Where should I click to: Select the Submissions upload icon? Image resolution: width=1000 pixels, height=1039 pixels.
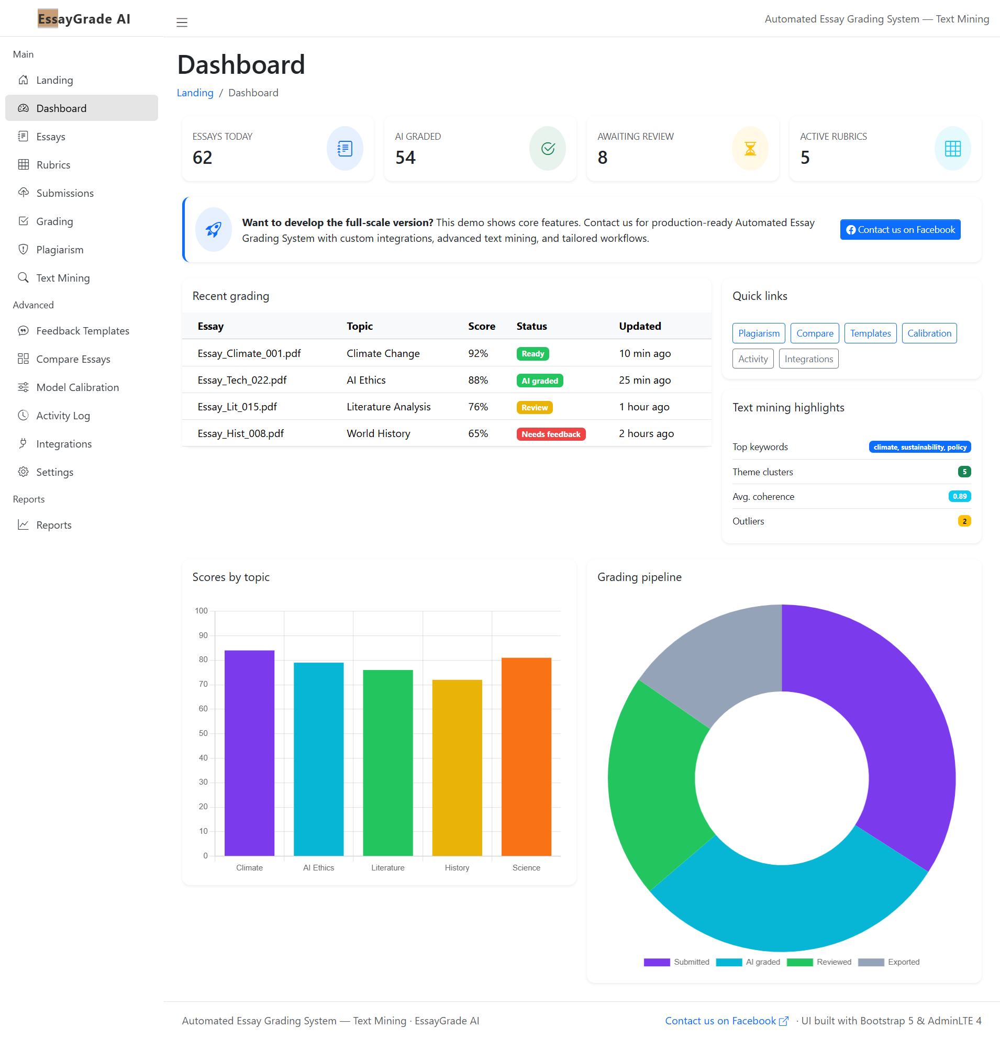(24, 193)
